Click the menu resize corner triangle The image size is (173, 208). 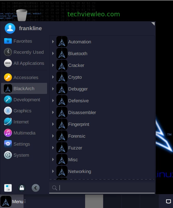153,24
